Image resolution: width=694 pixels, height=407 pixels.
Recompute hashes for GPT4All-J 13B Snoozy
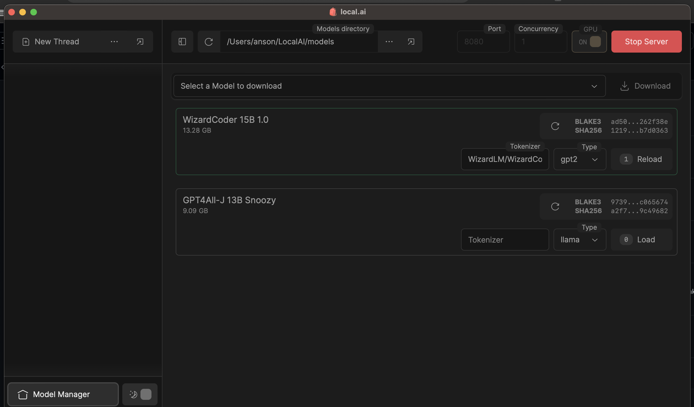[x=555, y=207]
